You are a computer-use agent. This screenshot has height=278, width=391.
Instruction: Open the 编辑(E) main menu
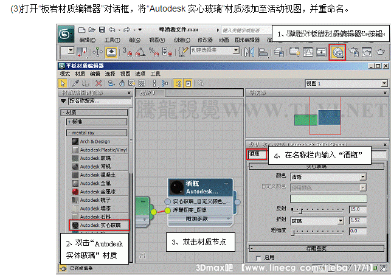88,40
